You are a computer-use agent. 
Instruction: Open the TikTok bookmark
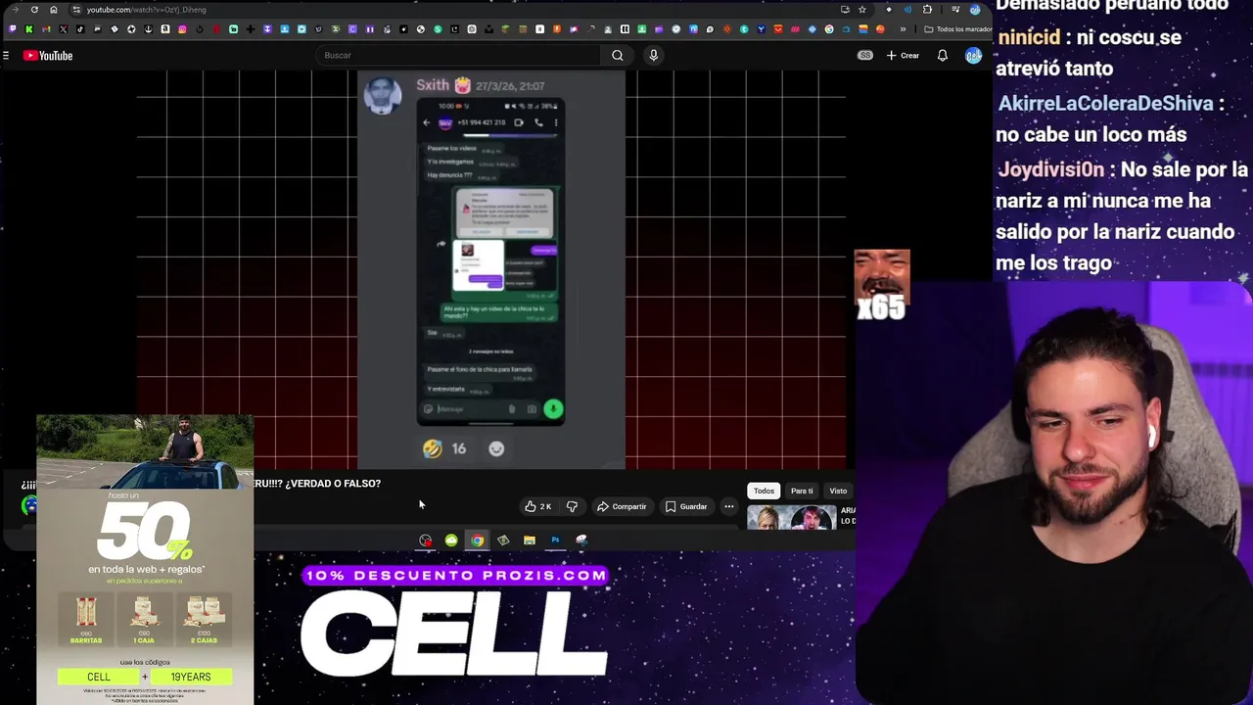(80, 29)
